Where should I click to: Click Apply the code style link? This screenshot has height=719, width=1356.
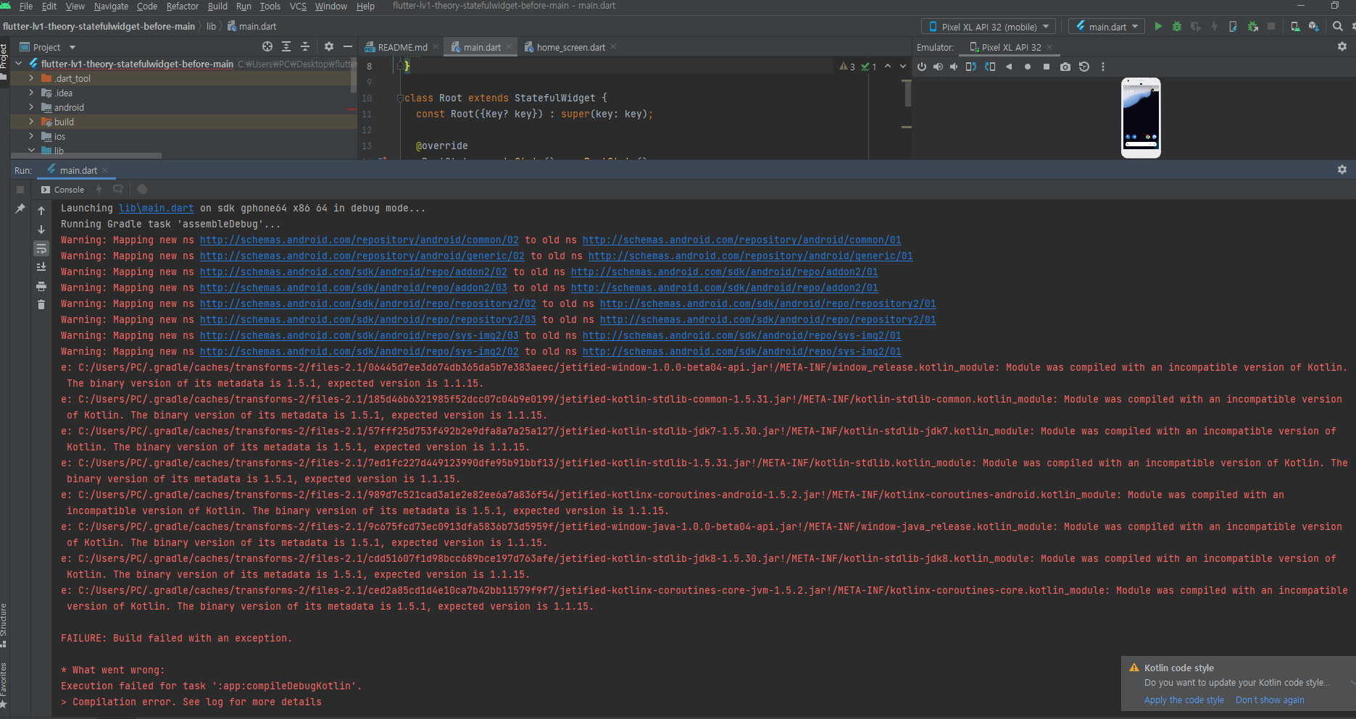pos(1184,700)
